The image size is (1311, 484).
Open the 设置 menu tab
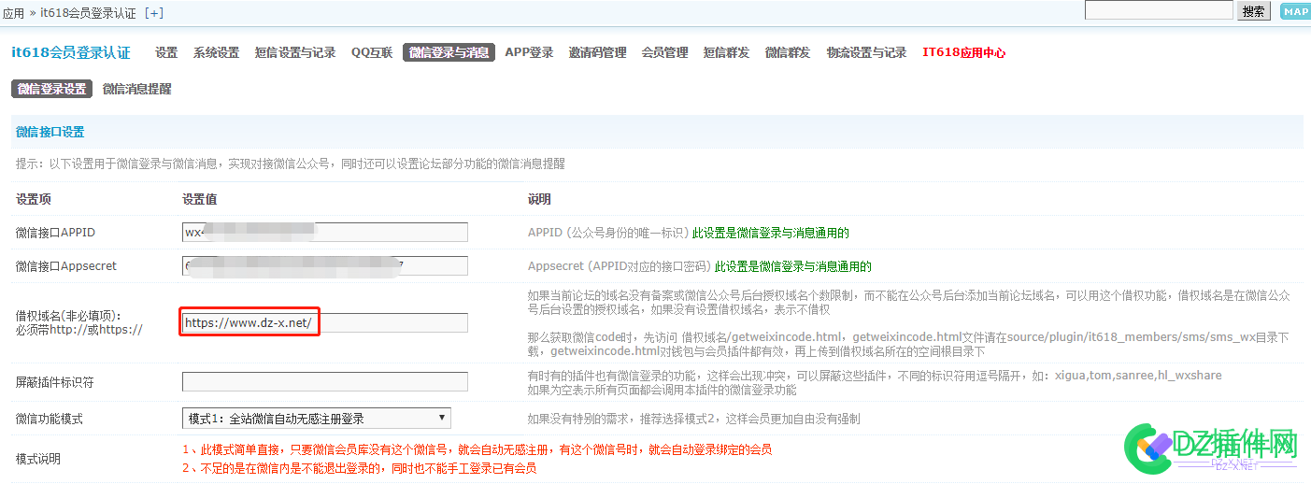tap(166, 52)
